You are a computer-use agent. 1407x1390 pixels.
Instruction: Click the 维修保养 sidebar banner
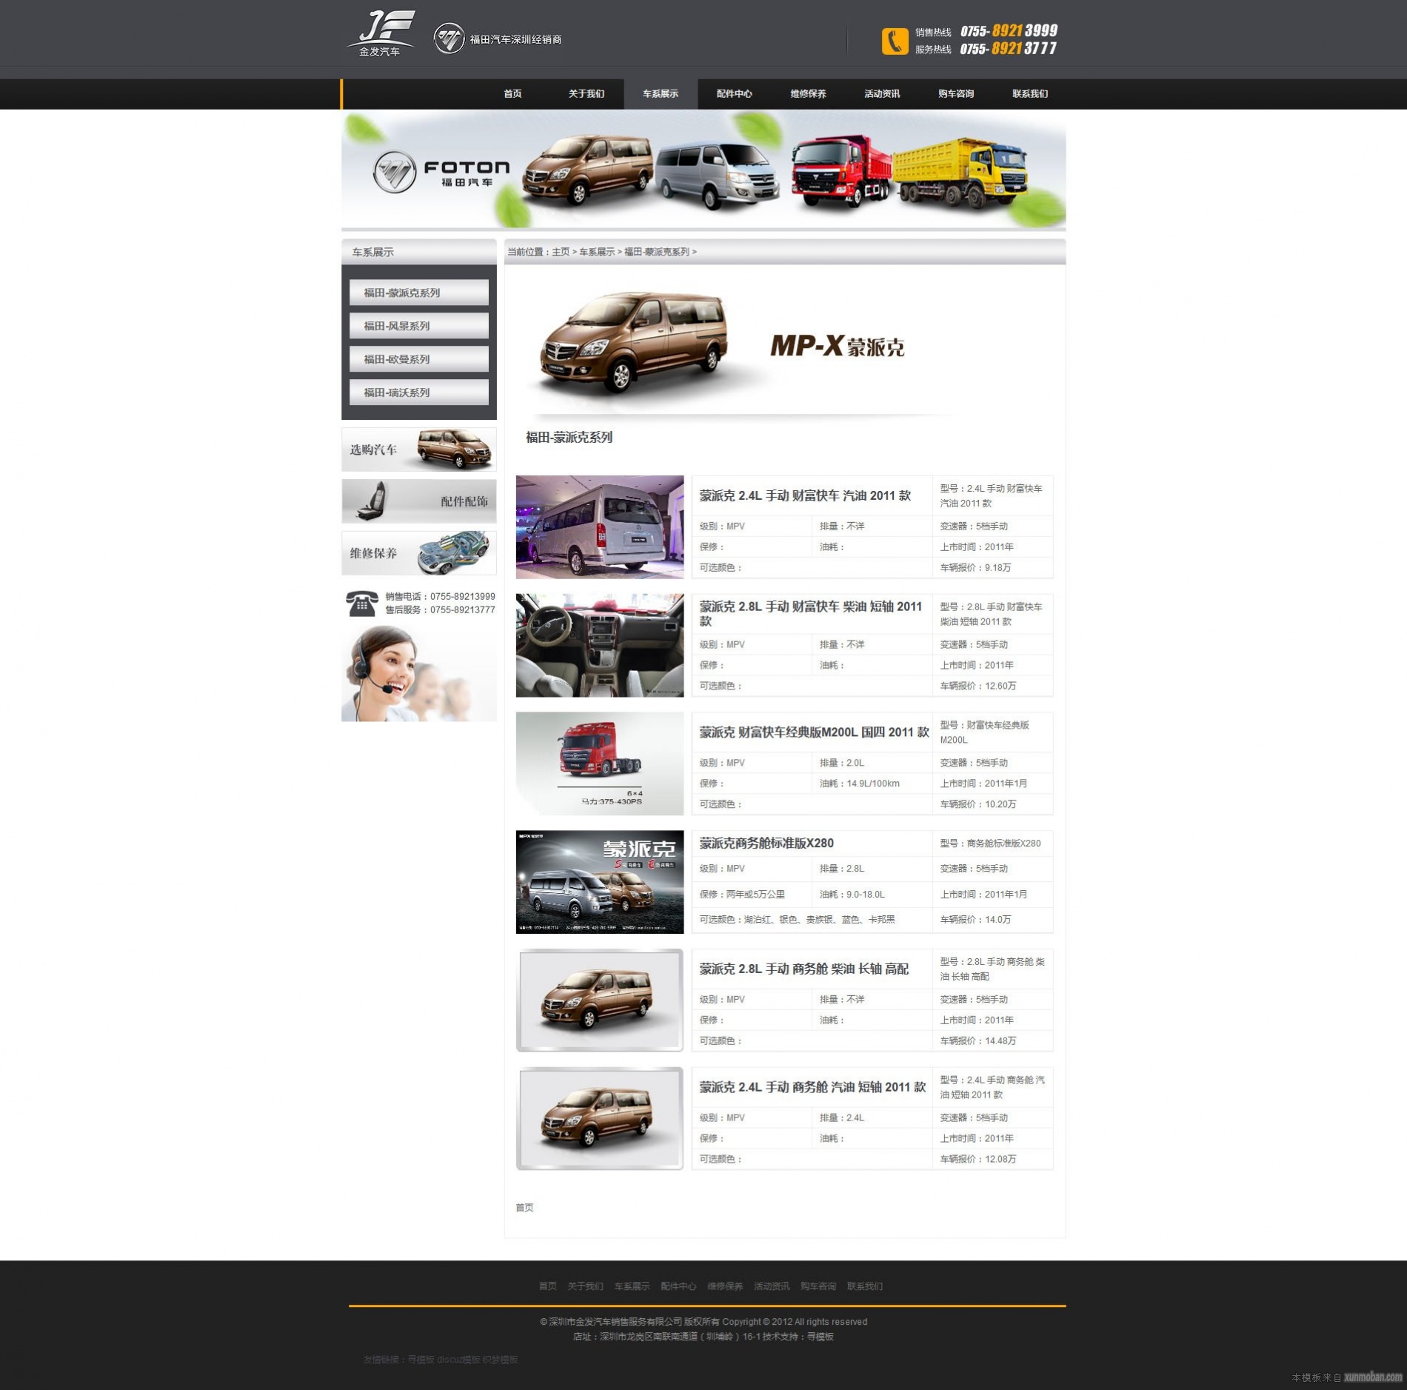coord(419,553)
